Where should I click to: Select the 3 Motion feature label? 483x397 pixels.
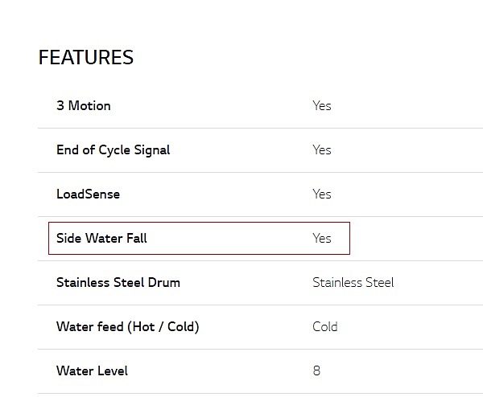click(84, 106)
